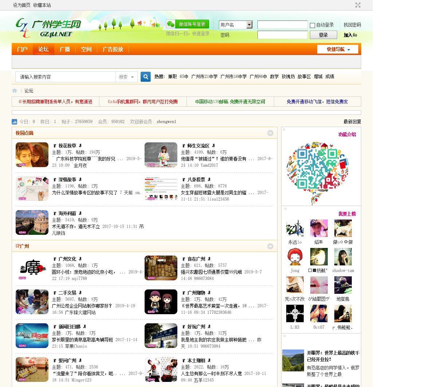The width and height of the screenshot is (437, 387).
Task: Focus the username input field
Action: (x=283, y=25)
